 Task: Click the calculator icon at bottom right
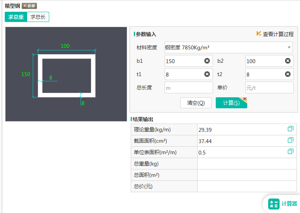coord(274,204)
